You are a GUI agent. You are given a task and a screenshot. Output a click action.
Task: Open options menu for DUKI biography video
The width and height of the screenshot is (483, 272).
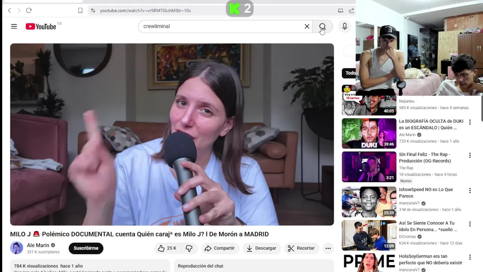coord(470,122)
